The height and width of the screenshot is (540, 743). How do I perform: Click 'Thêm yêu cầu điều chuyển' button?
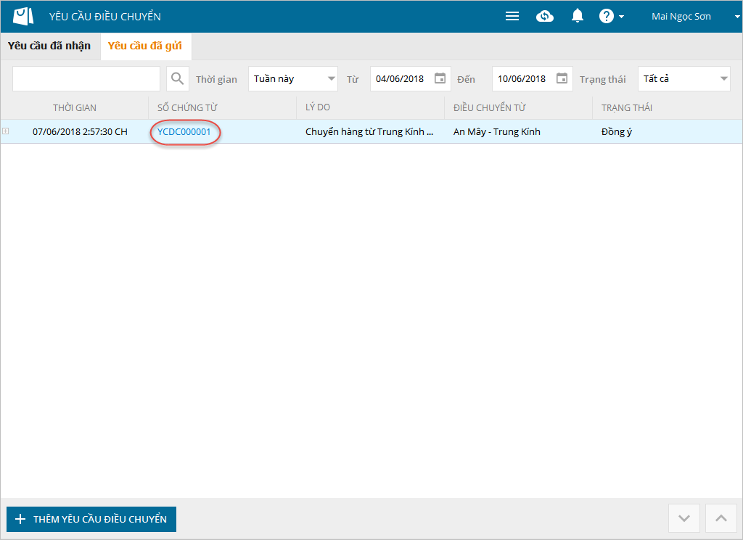[x=91, y=519]
